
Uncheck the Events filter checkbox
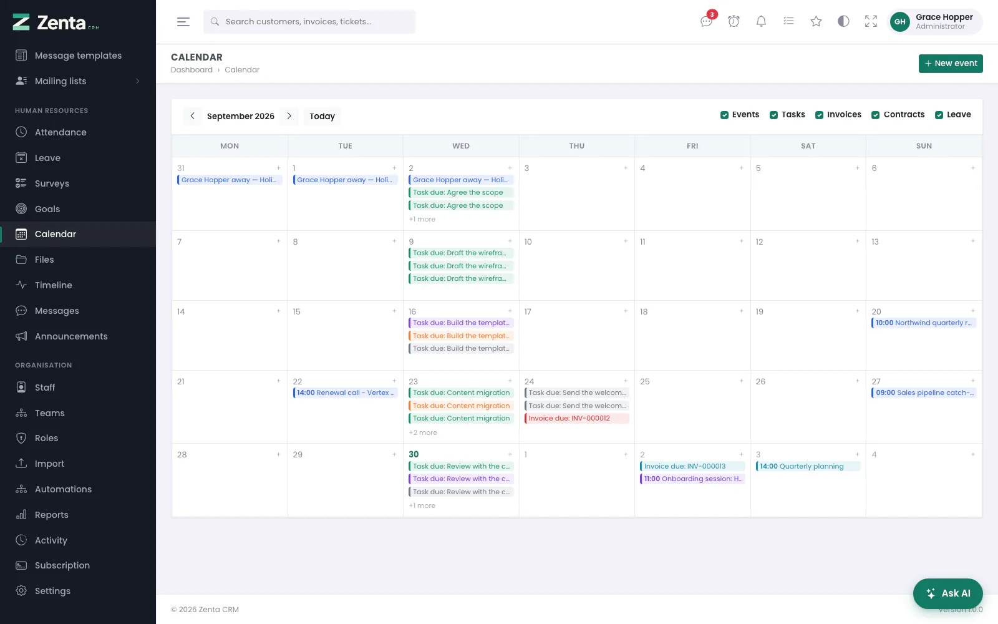coord(724,115)
